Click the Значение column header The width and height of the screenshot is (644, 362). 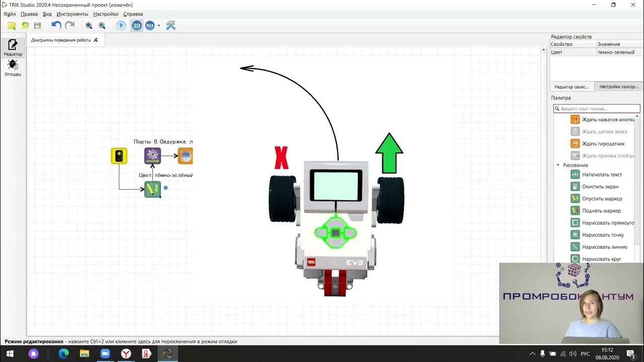[x=619, y=44]
